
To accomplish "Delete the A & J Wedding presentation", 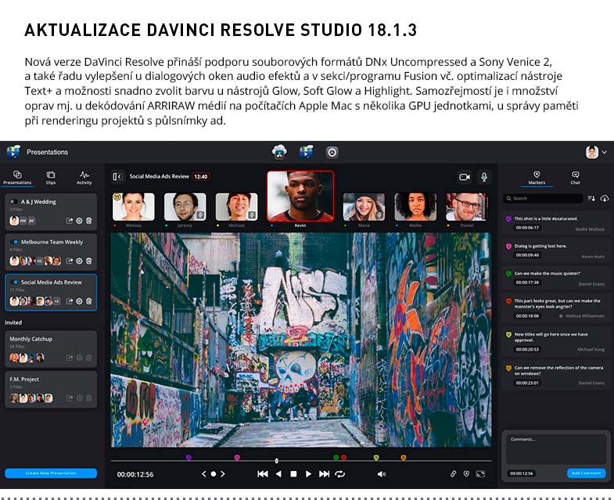I will [89, 221].
